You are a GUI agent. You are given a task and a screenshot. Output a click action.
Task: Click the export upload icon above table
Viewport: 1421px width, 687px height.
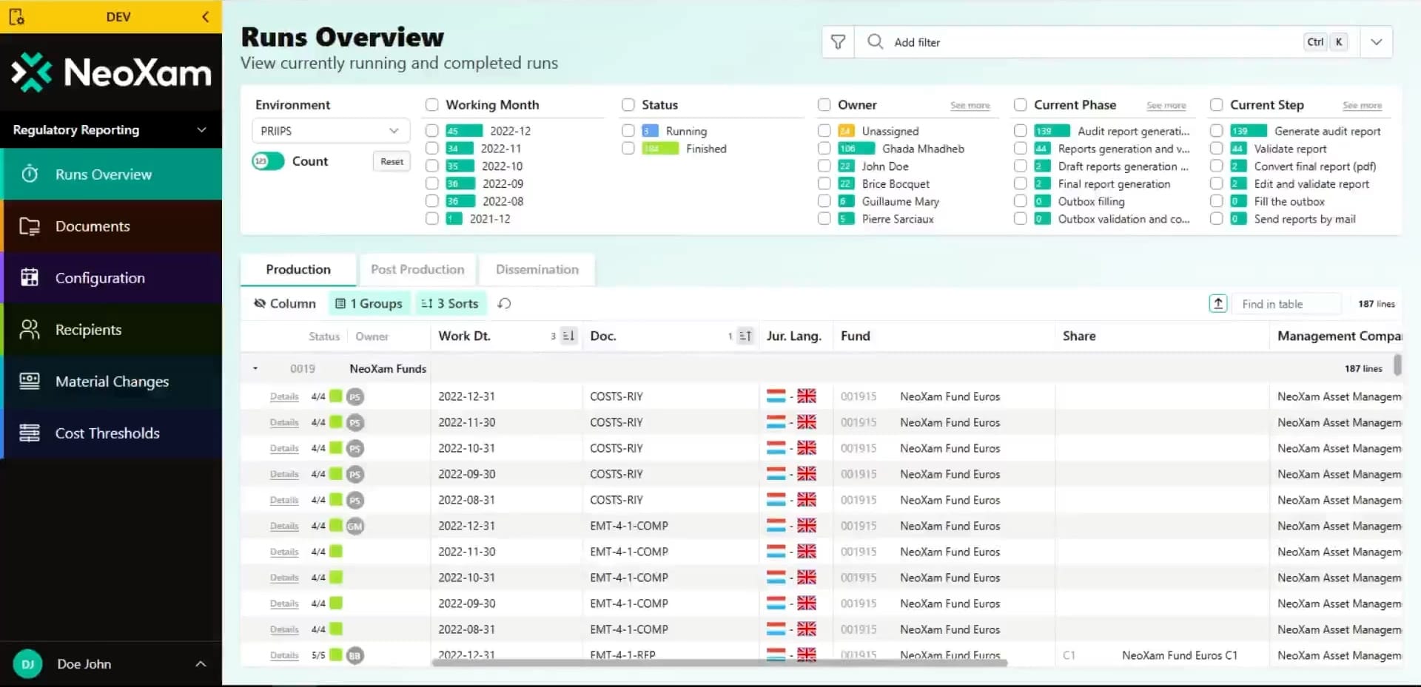[x=1217, y=303]
